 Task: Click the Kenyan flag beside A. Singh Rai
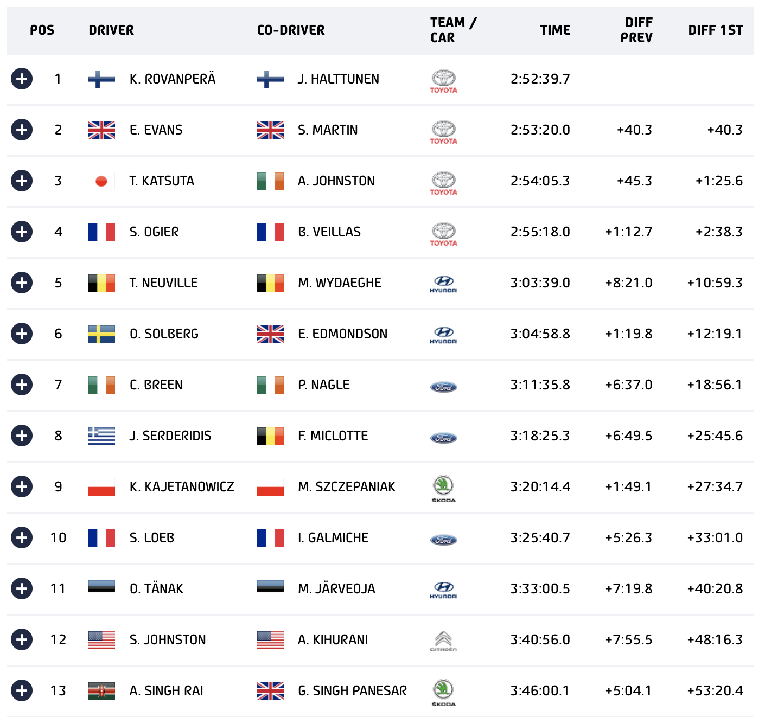point(101,691)
